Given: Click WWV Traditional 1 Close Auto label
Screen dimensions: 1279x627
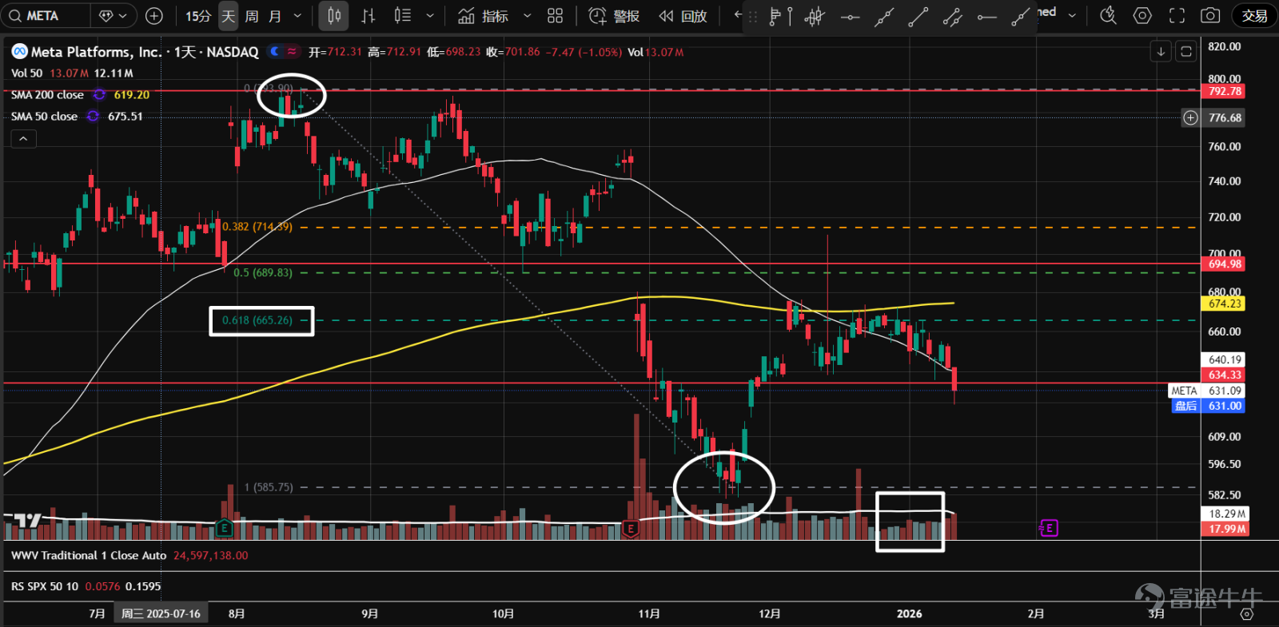Looking at the screenshot, I should [89, 555].
